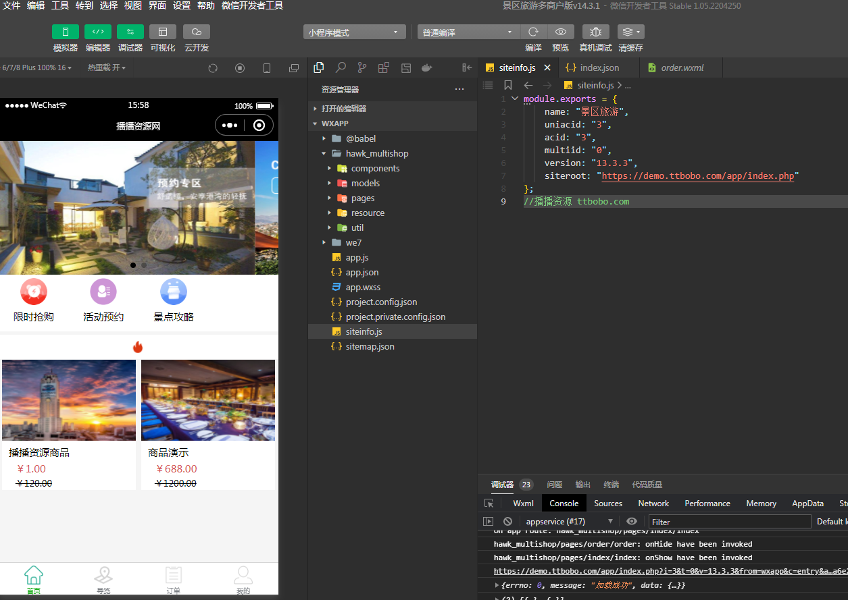Open sitemap.json in the file tree
The height and width of the screenshot is (600, 848).
[x=393, y=346]
